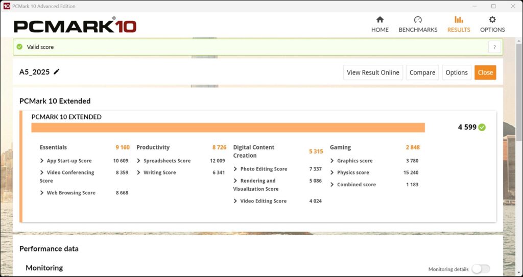The width and height of the screenshot is (523, 277).
Task: Toggle the Monitoring details switch
Action: point(481,269)
